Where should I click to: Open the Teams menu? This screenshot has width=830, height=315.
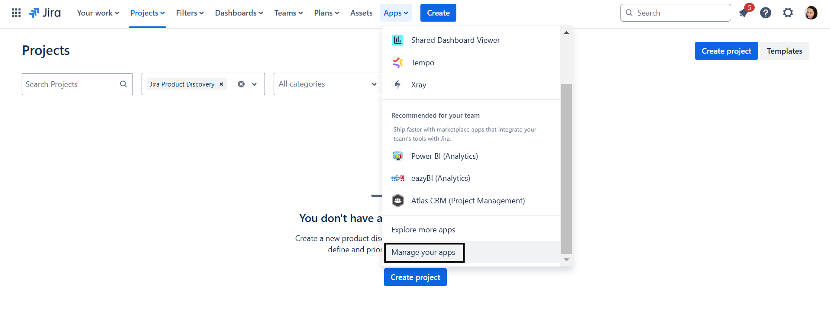(x=288, y=13)
